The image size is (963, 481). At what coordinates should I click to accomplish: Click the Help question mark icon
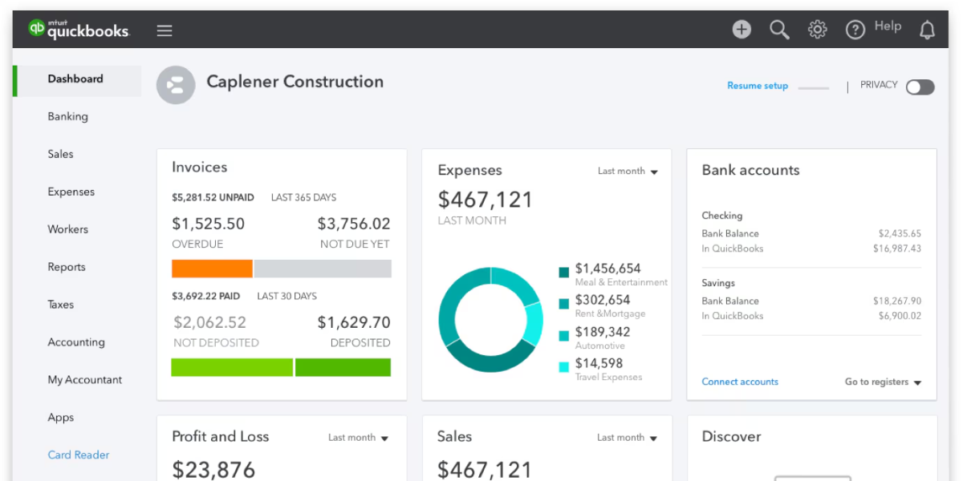click(x=855, y=30)
